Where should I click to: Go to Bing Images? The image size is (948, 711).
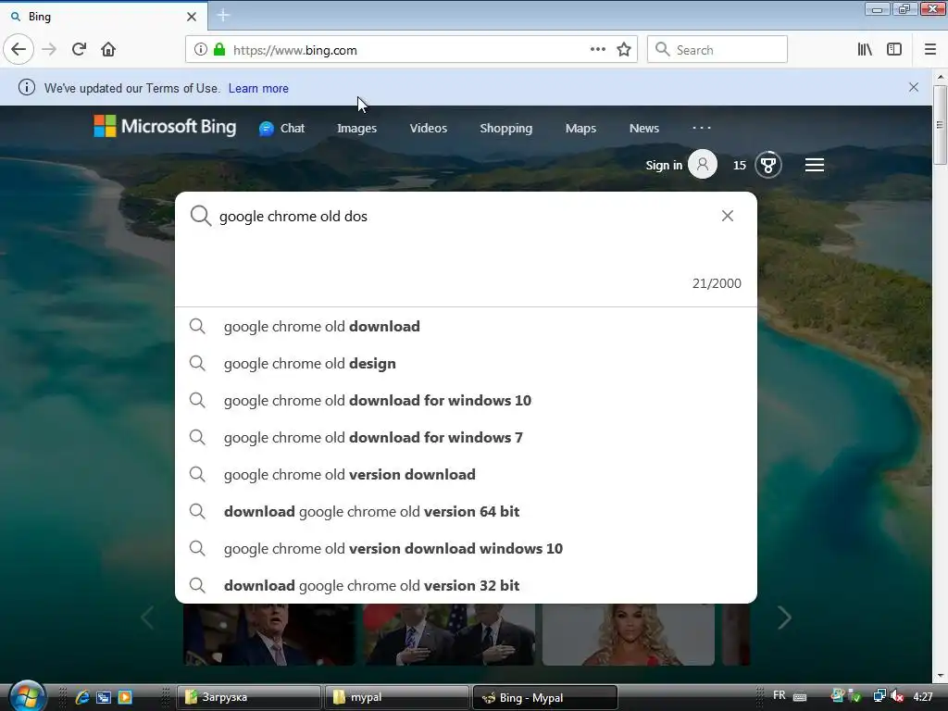(356, 128)
